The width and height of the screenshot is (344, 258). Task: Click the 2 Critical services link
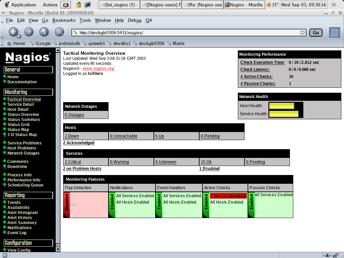pyautogui.click(x=73, y=162)
